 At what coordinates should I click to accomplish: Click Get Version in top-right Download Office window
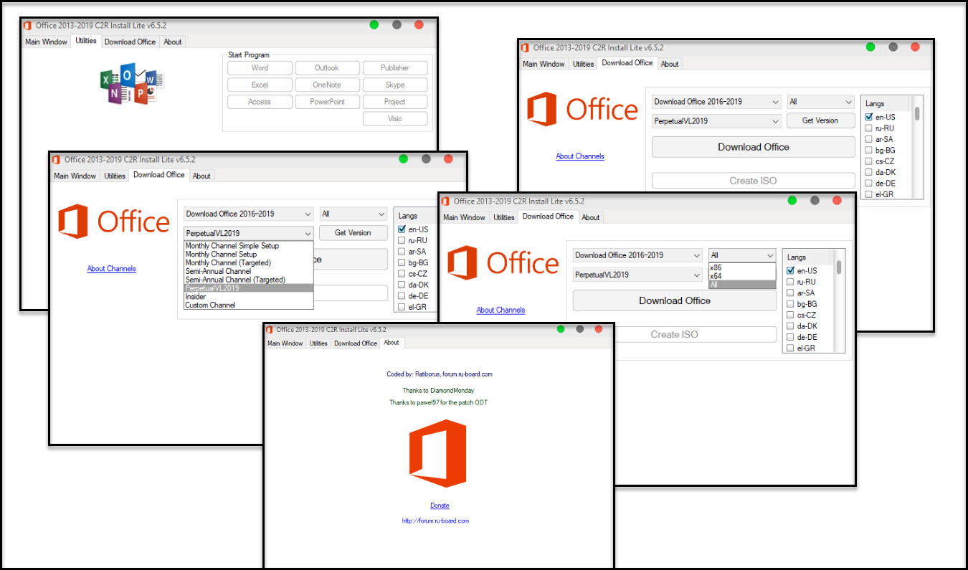click(x=820, y=120)
